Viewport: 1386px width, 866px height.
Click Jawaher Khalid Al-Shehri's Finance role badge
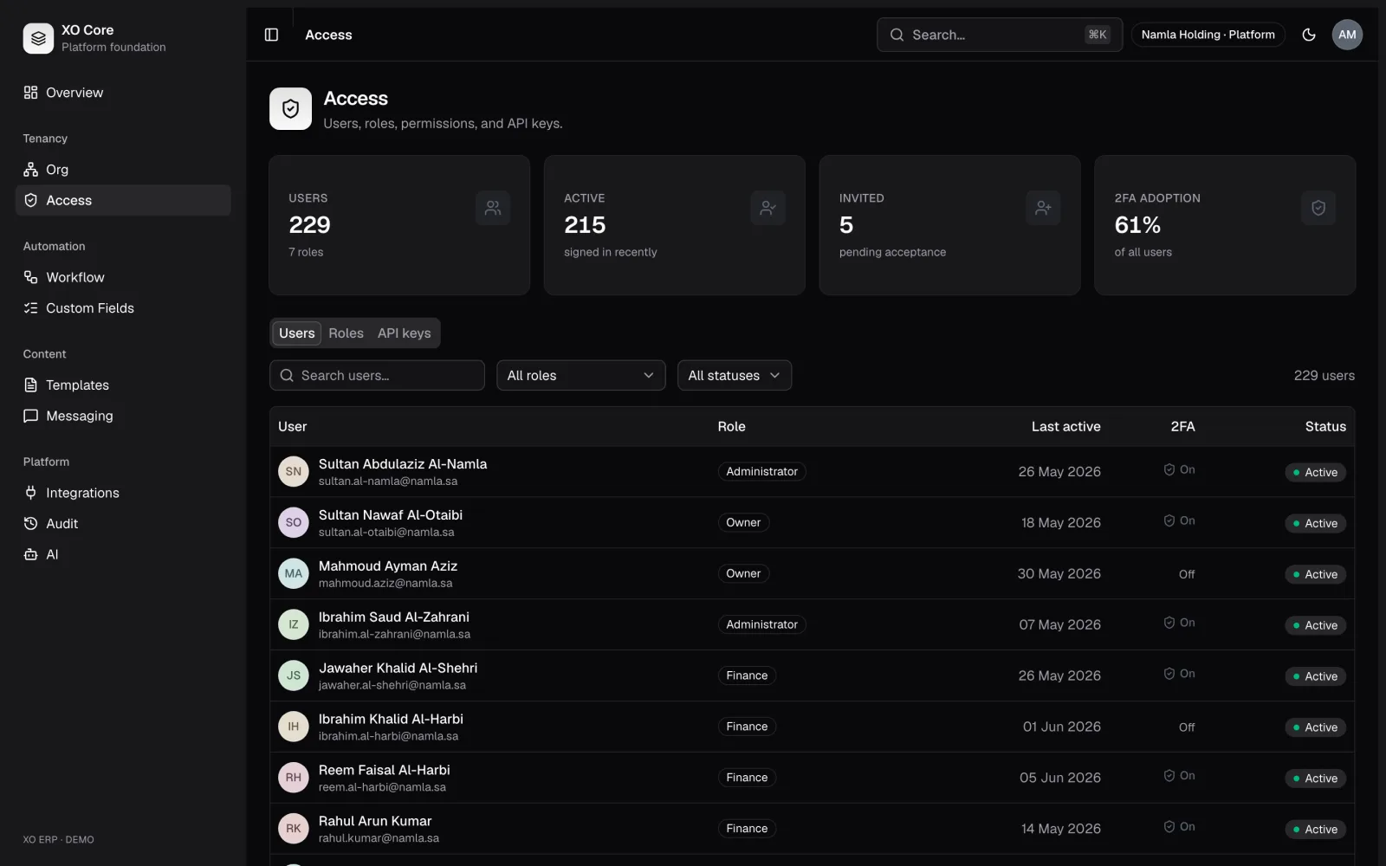pyautogui.click(x=747, y=675)
